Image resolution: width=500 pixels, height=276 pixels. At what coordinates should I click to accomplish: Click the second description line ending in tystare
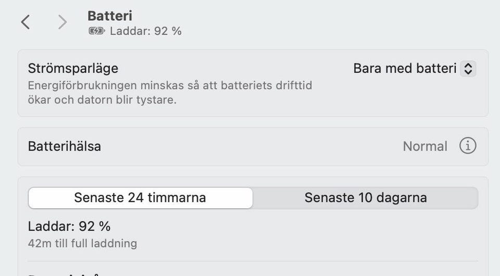102,99
